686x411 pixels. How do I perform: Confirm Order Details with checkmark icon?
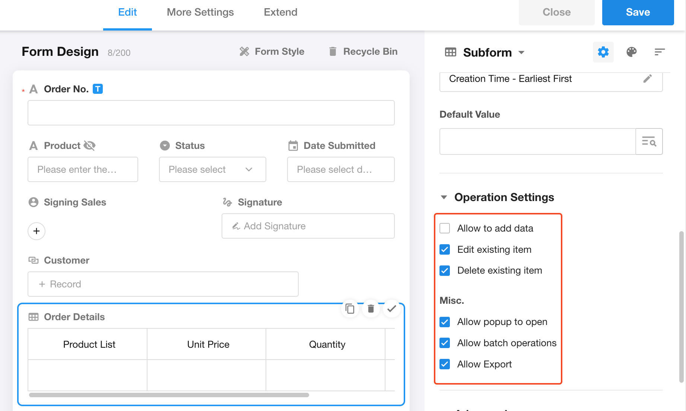(x=391, y=309)
